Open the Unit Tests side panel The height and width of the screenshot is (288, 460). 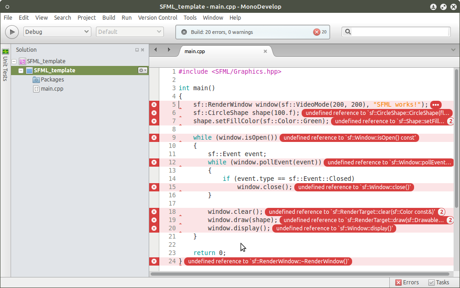click(6, 65)
